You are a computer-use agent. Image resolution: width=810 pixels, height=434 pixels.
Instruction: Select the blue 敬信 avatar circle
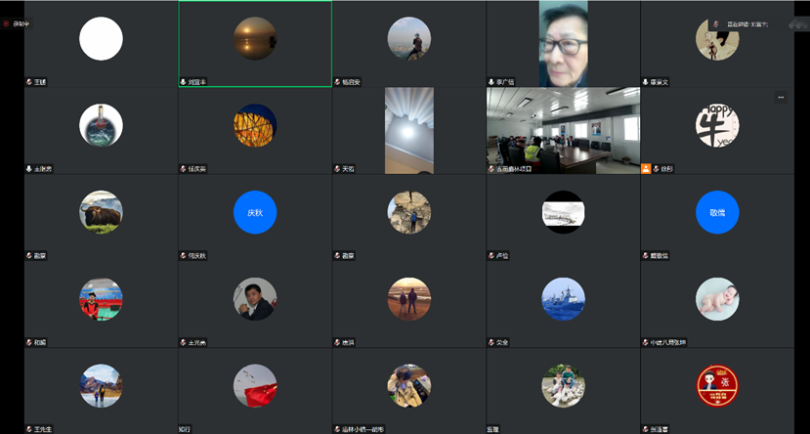(x=717, y=212)
